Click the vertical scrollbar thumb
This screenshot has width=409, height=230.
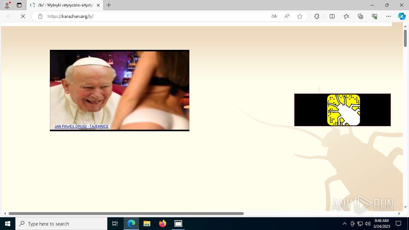click(405, 38)
